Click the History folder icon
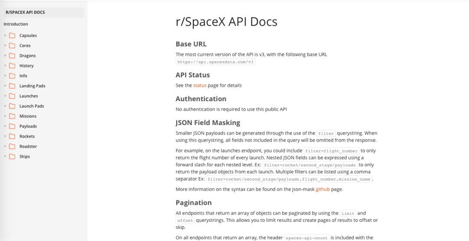The height and width of the screenshot is (241, 469). coord(12,66)
